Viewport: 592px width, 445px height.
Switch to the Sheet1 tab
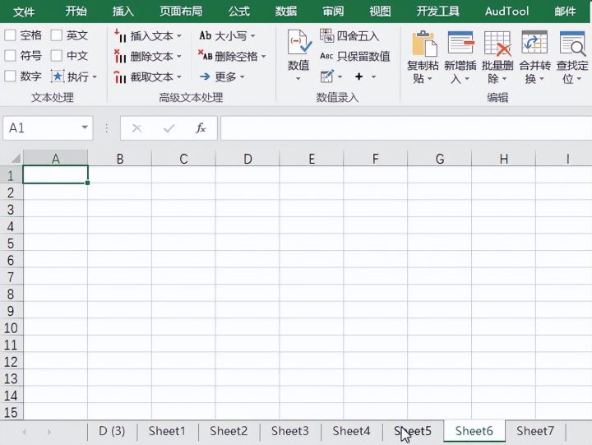[167, 431]
